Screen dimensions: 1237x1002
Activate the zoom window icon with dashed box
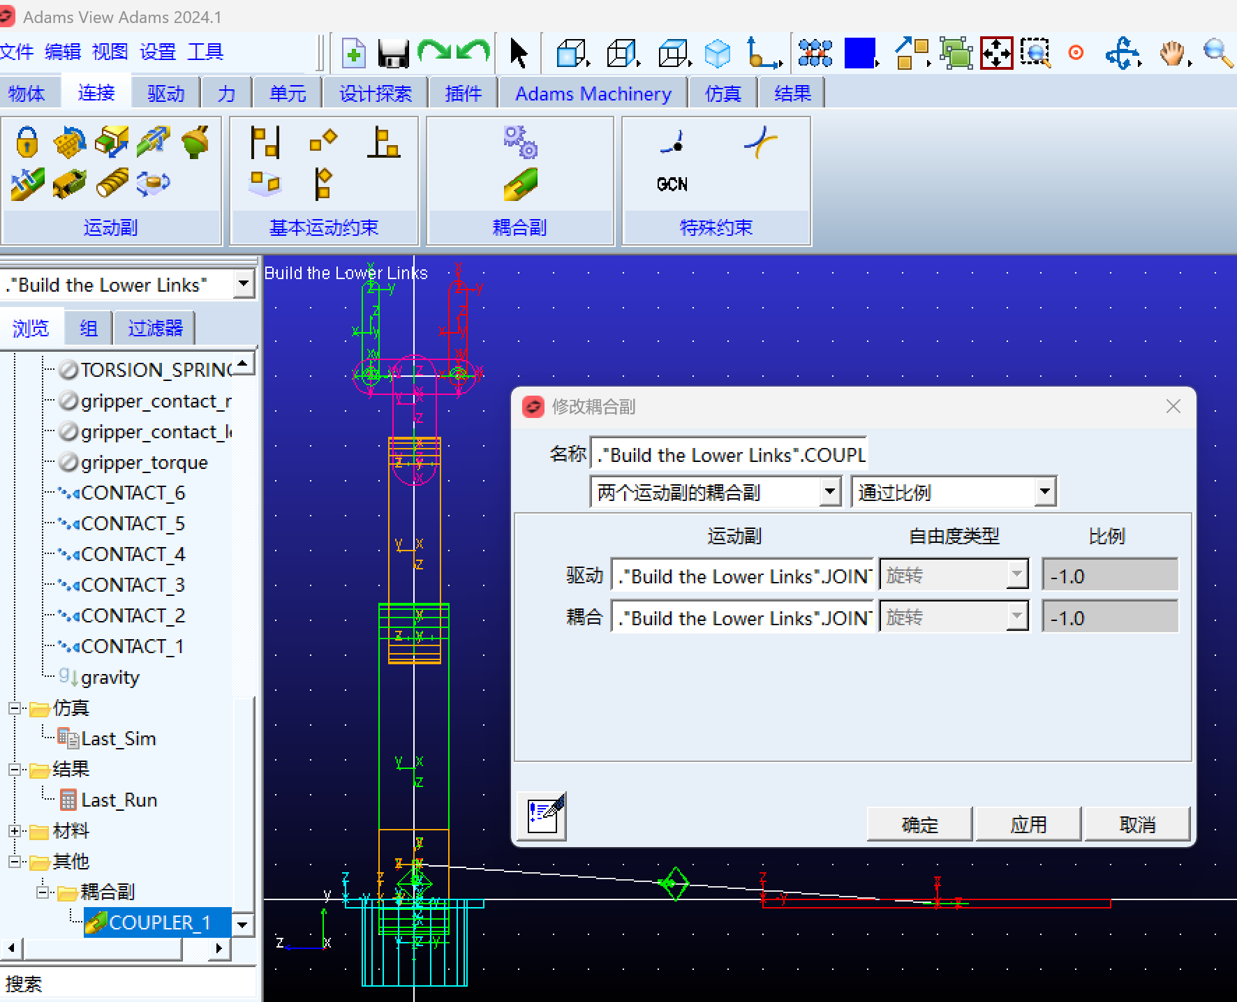[x=1035, y=53]
